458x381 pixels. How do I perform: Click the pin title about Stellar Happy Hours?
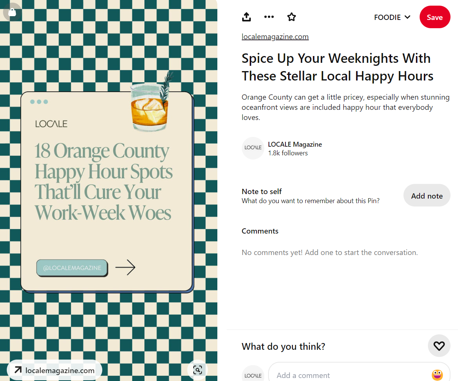337,67
